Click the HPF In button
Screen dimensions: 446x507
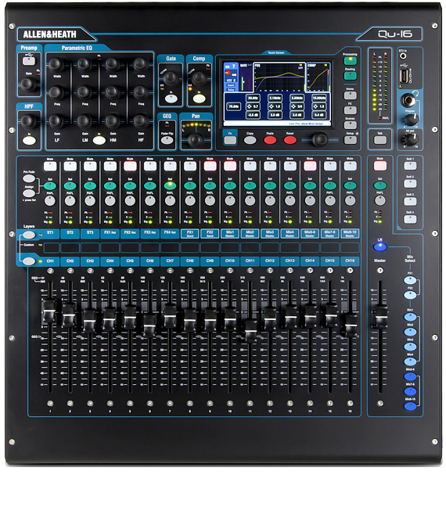pos(29,140)
